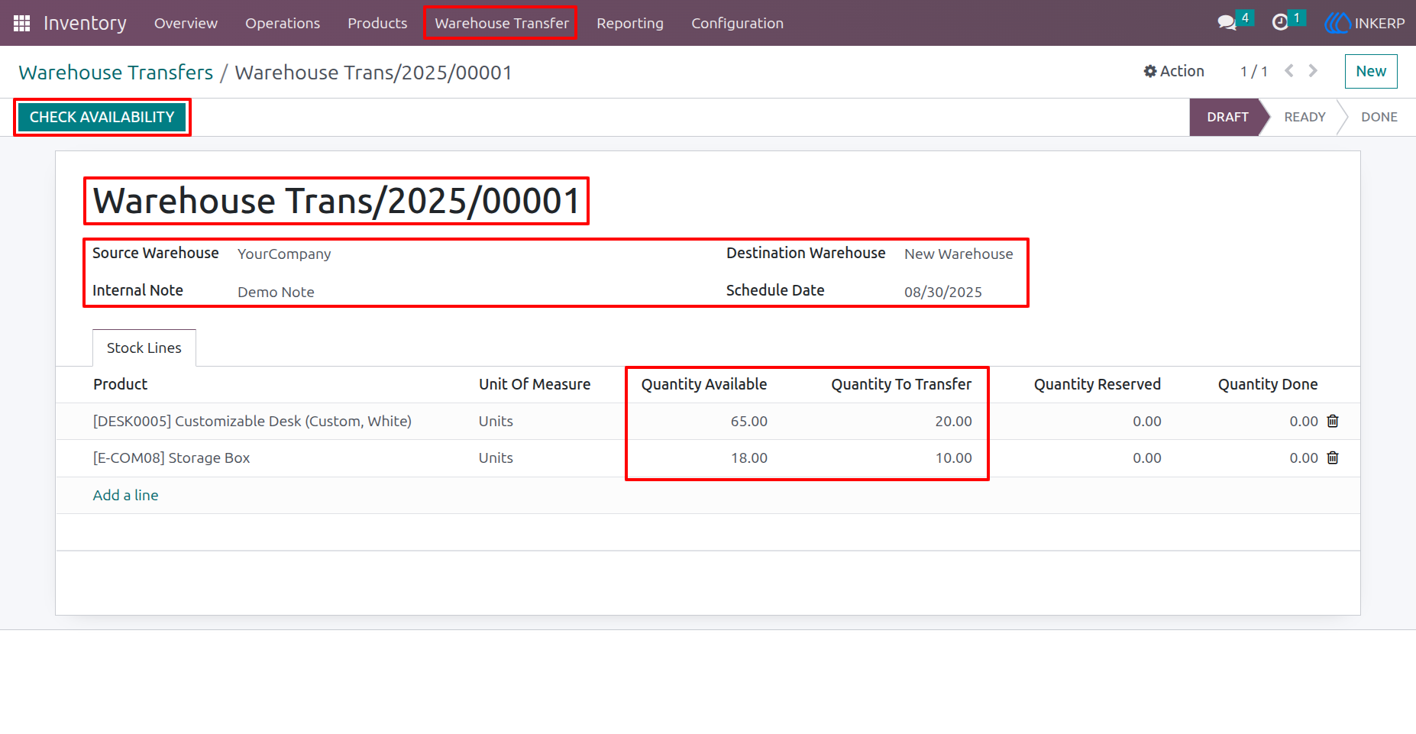Go back to Warehouse Transfers breadcrumb
Screen dimensions: 1416x734
pos(116,73)
